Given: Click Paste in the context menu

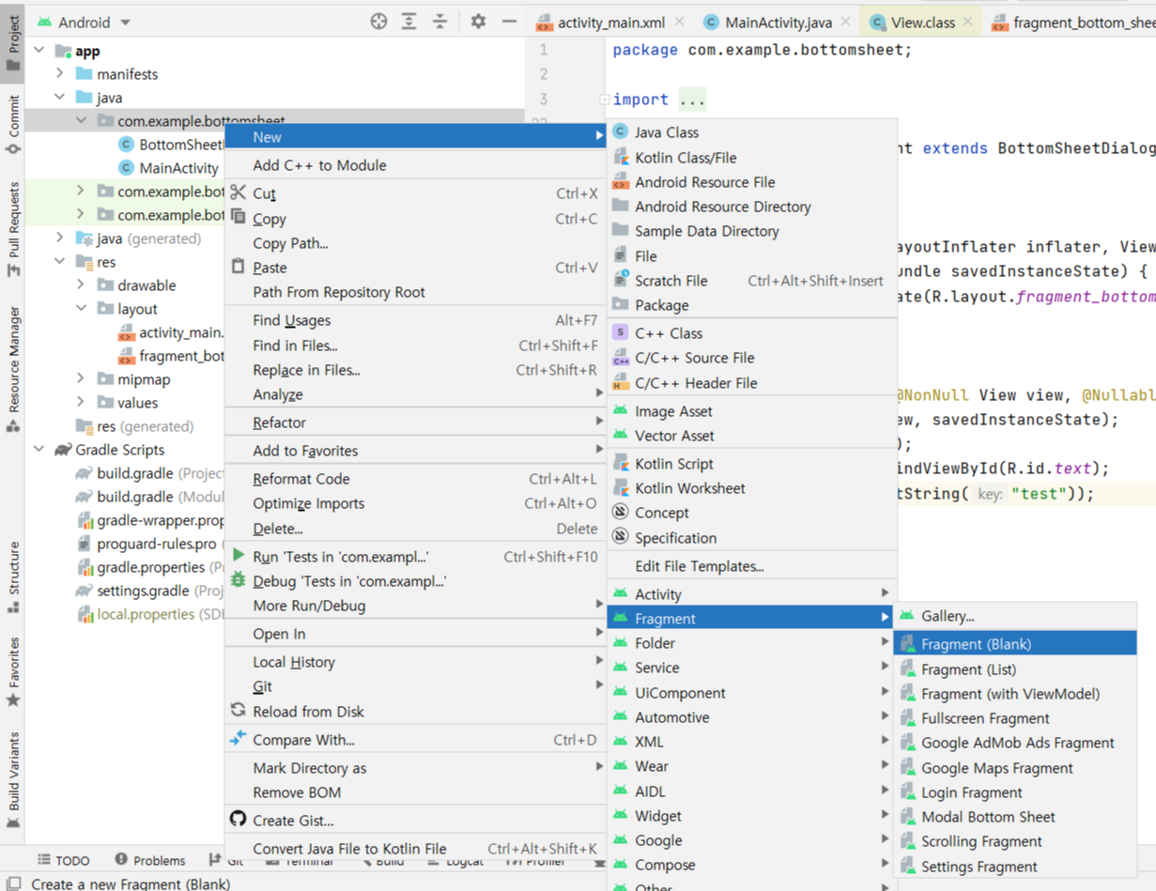Looking at the screenshot, I should point(415,268).
